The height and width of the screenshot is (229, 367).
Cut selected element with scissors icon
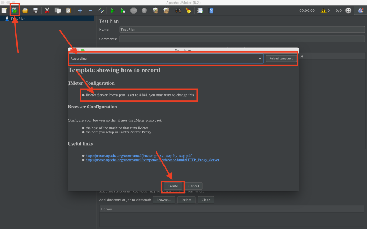click(x=47, y=10)
